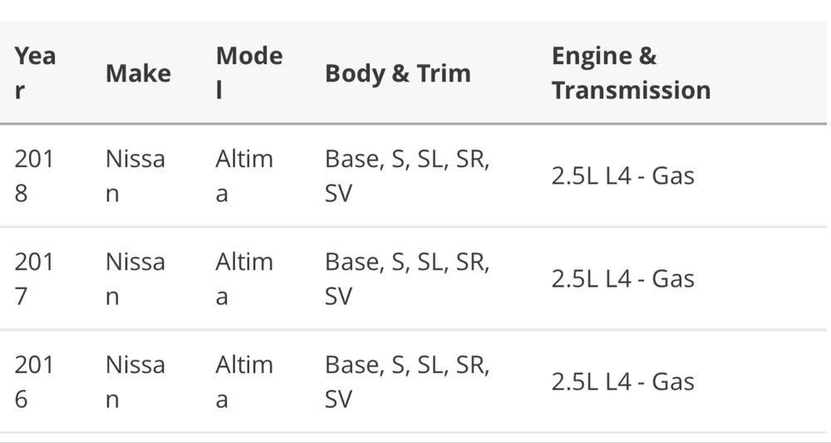Click the Body & Trim cell for 2017
This screenshot has width=831, height=443.
[407, 278]
